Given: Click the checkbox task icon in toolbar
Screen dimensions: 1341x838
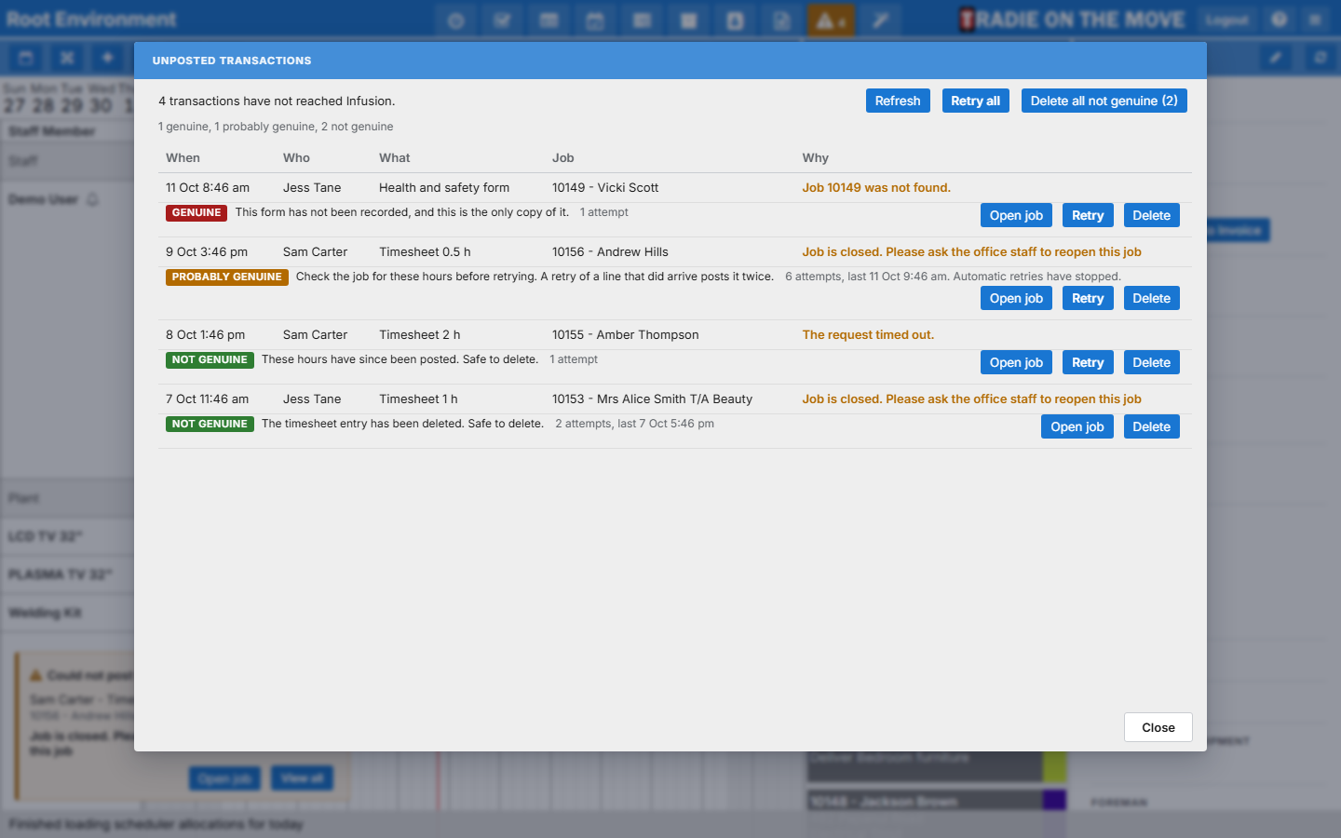Looking at the screenshot, I should tap(502, 20).
